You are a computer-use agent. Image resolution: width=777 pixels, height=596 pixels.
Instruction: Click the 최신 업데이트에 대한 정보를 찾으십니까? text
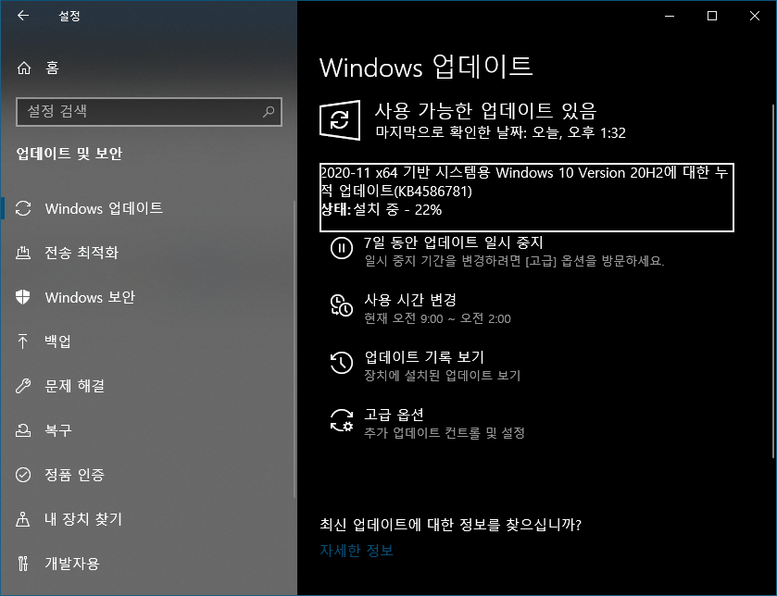(450, 524)
